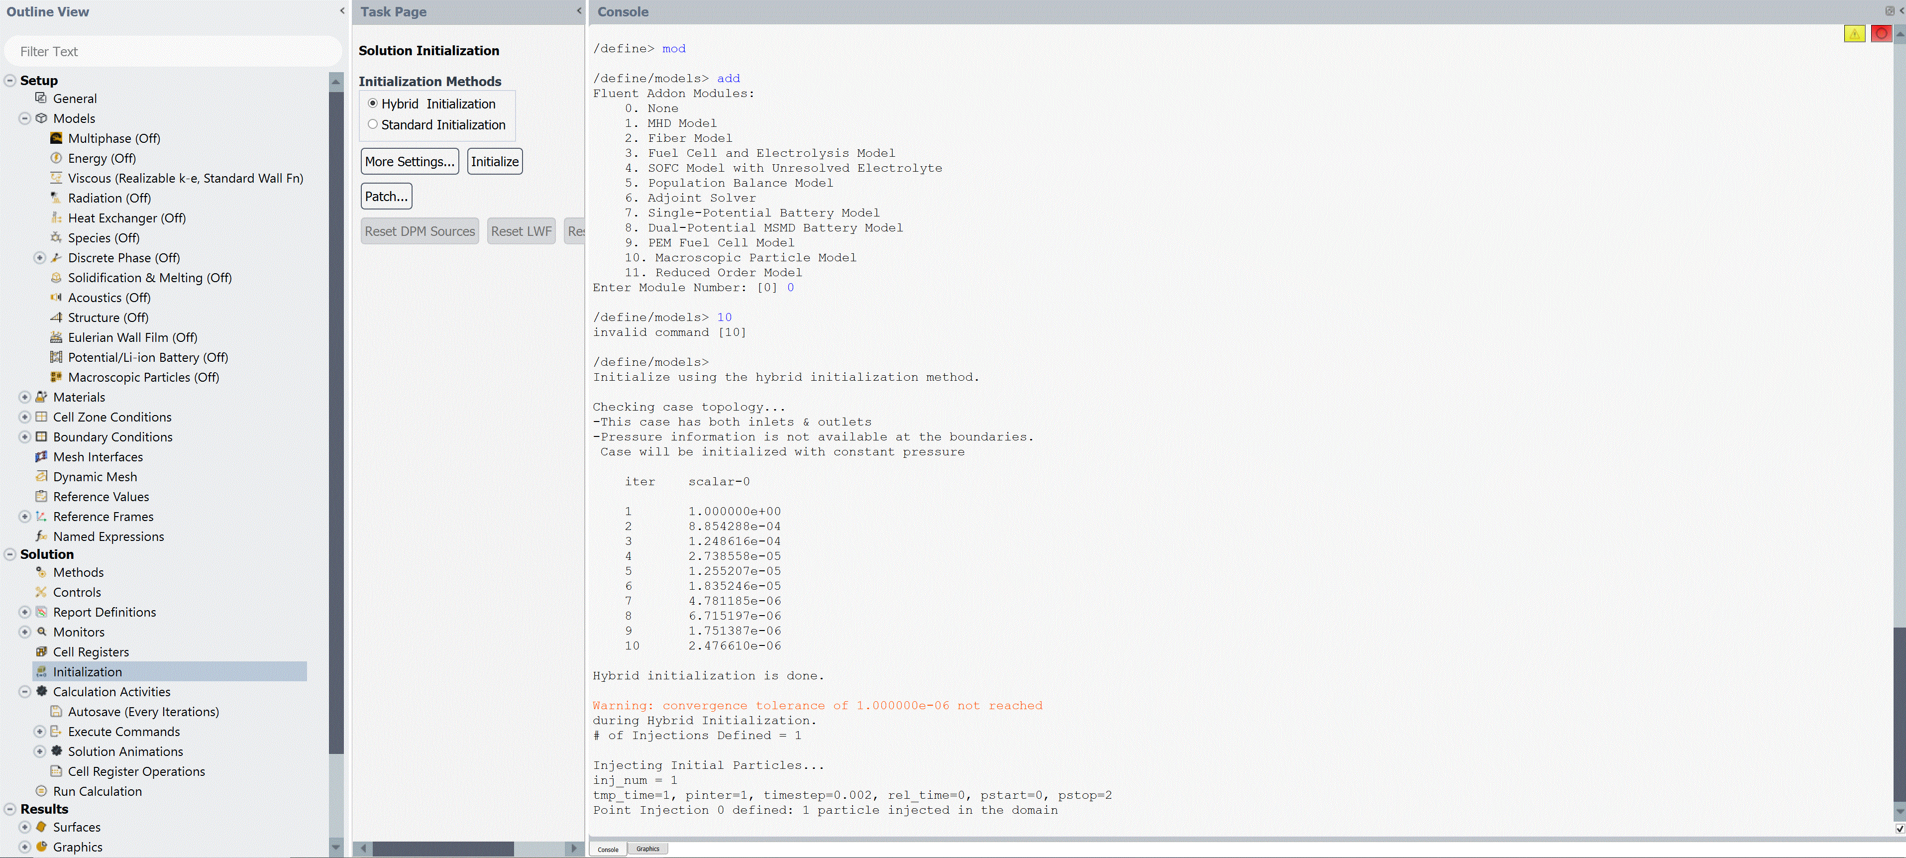Click the Boundary Conditions icon
Screen dimensions: 1906x858
coord(41,437)
